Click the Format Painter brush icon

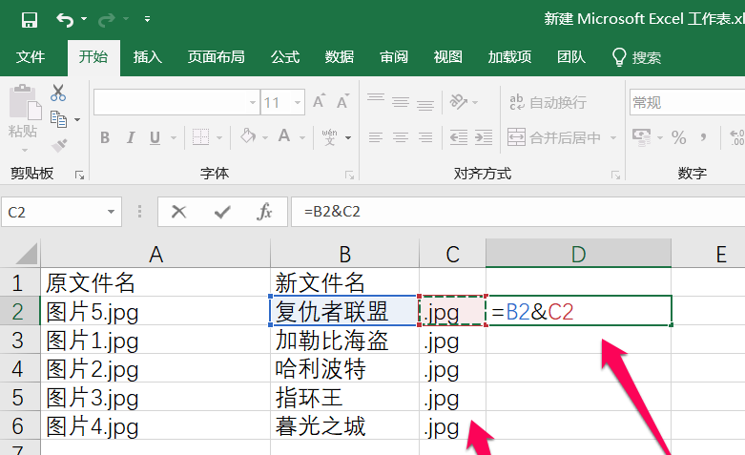pos(58,146)
